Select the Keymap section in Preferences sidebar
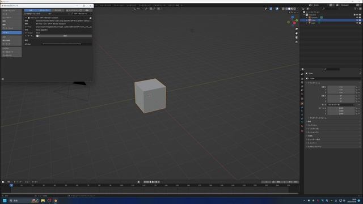This screenshot has width=363, height=204. (11, 44)
